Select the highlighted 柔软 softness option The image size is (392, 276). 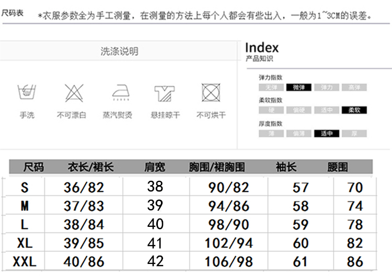point(354,110)
